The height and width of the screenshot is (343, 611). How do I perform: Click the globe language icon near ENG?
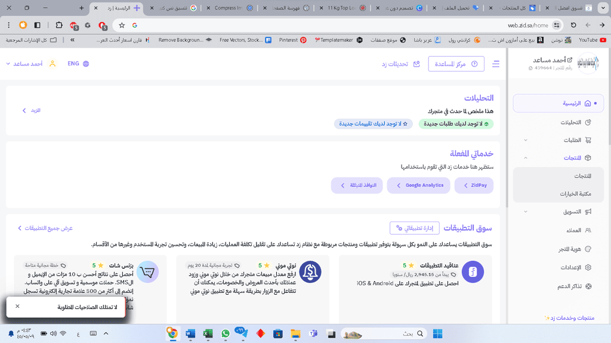point(86,64)
